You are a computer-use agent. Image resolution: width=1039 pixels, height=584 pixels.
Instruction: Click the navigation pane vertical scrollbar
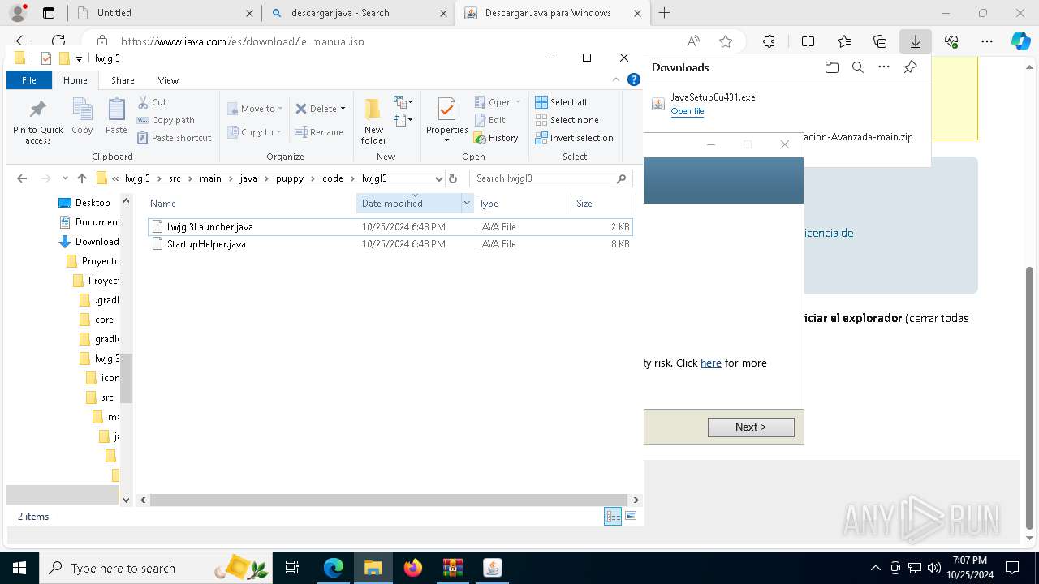click(126, 378)
